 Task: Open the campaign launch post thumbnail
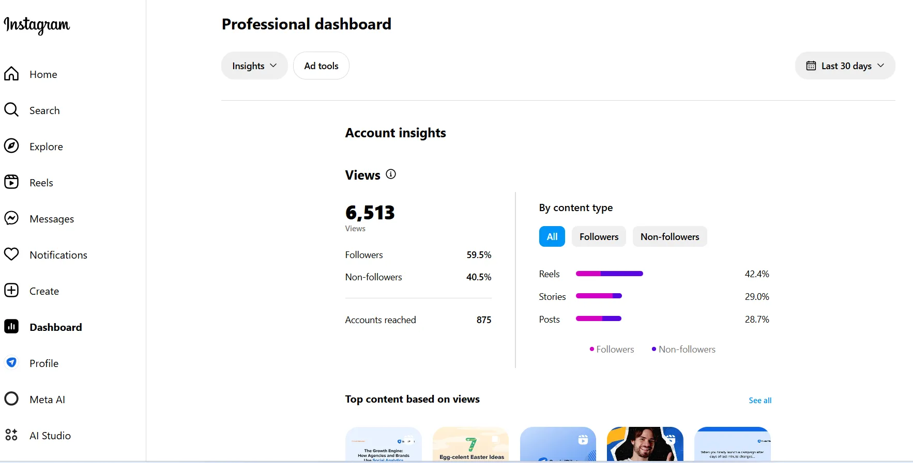tap(733, 444)
